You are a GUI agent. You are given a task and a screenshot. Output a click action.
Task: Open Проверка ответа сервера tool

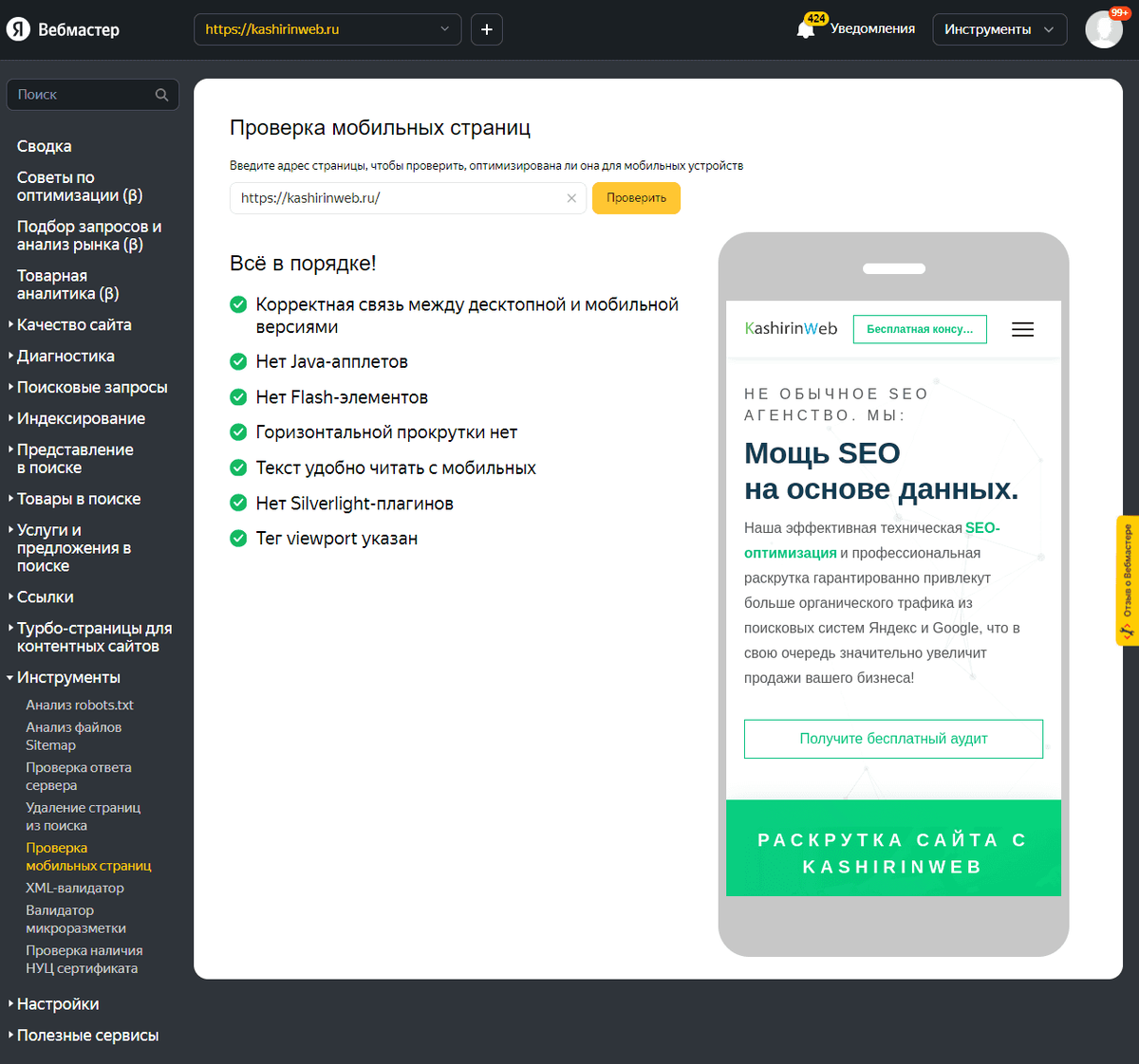[x=79, y=777]
